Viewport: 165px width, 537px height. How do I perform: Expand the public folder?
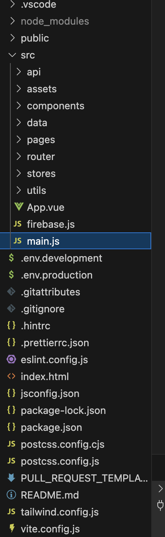point(12,38)
